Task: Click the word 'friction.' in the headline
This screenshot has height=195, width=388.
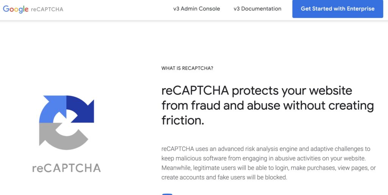Action: [183, 120]
